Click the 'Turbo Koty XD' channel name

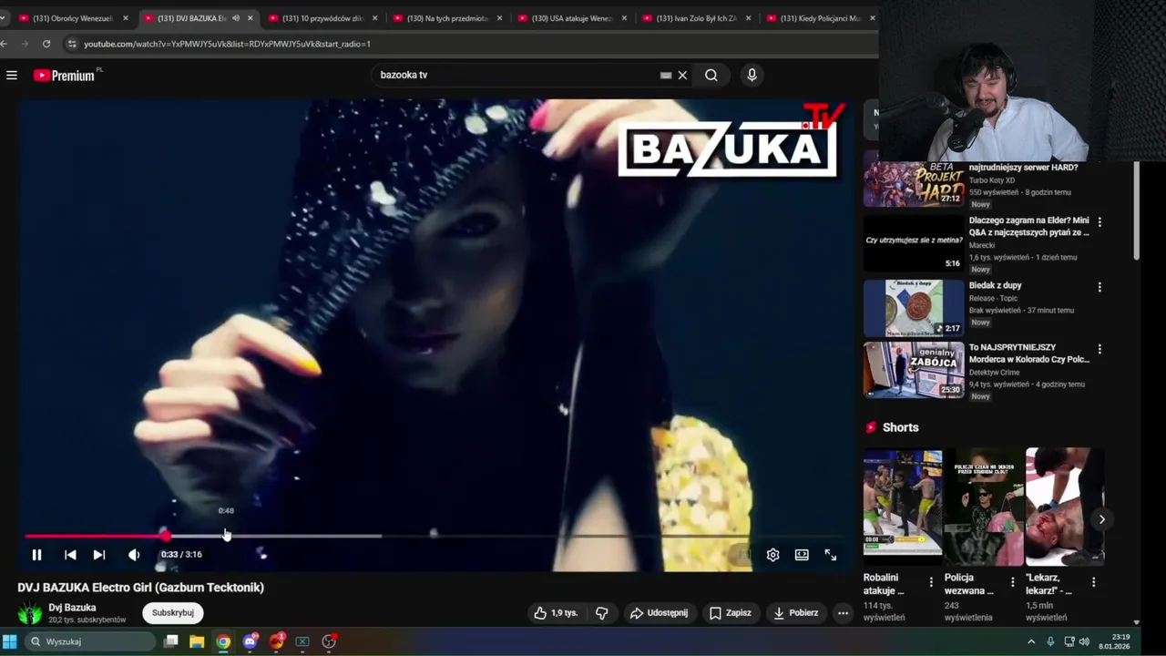pyautogui.click(x=991, y=180)
